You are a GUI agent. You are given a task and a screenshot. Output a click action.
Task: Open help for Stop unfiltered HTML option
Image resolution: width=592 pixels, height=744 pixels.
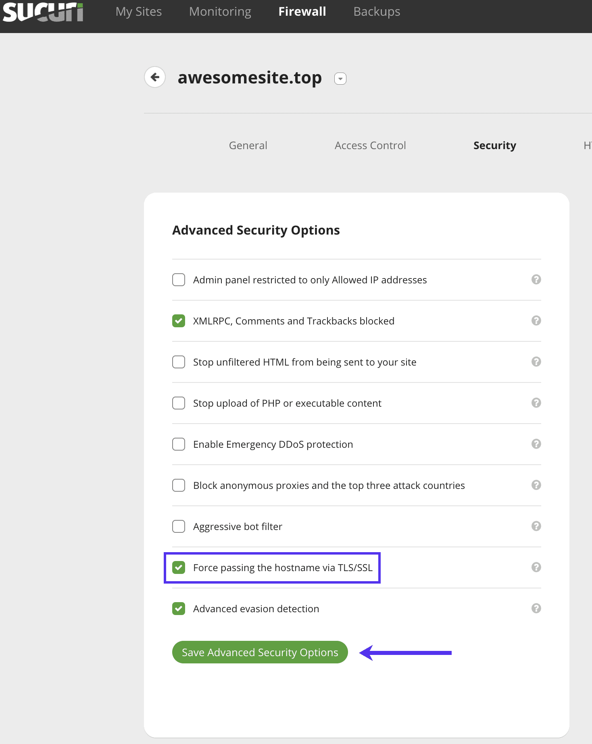point(536,362)
